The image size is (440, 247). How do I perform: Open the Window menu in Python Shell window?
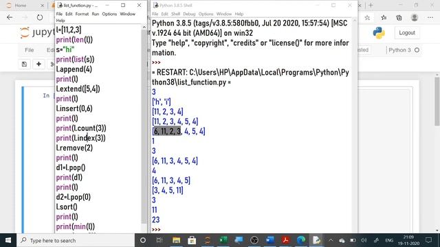click(x=224, y=14)
